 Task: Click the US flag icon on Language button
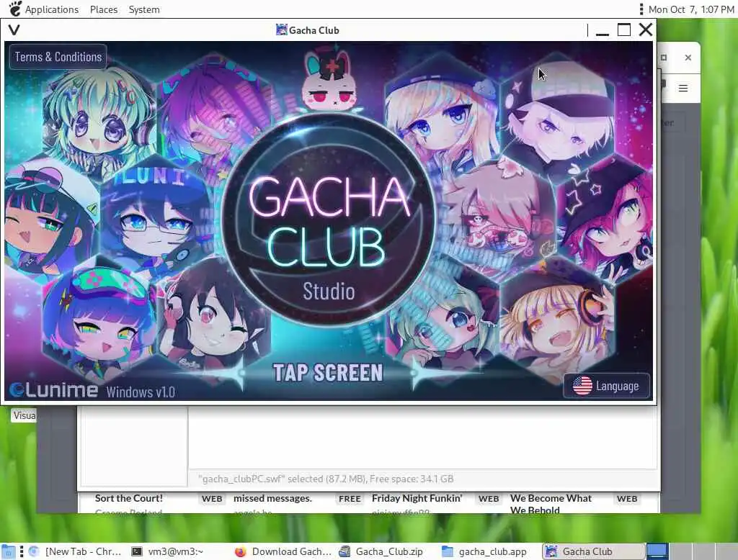(582, 386)
